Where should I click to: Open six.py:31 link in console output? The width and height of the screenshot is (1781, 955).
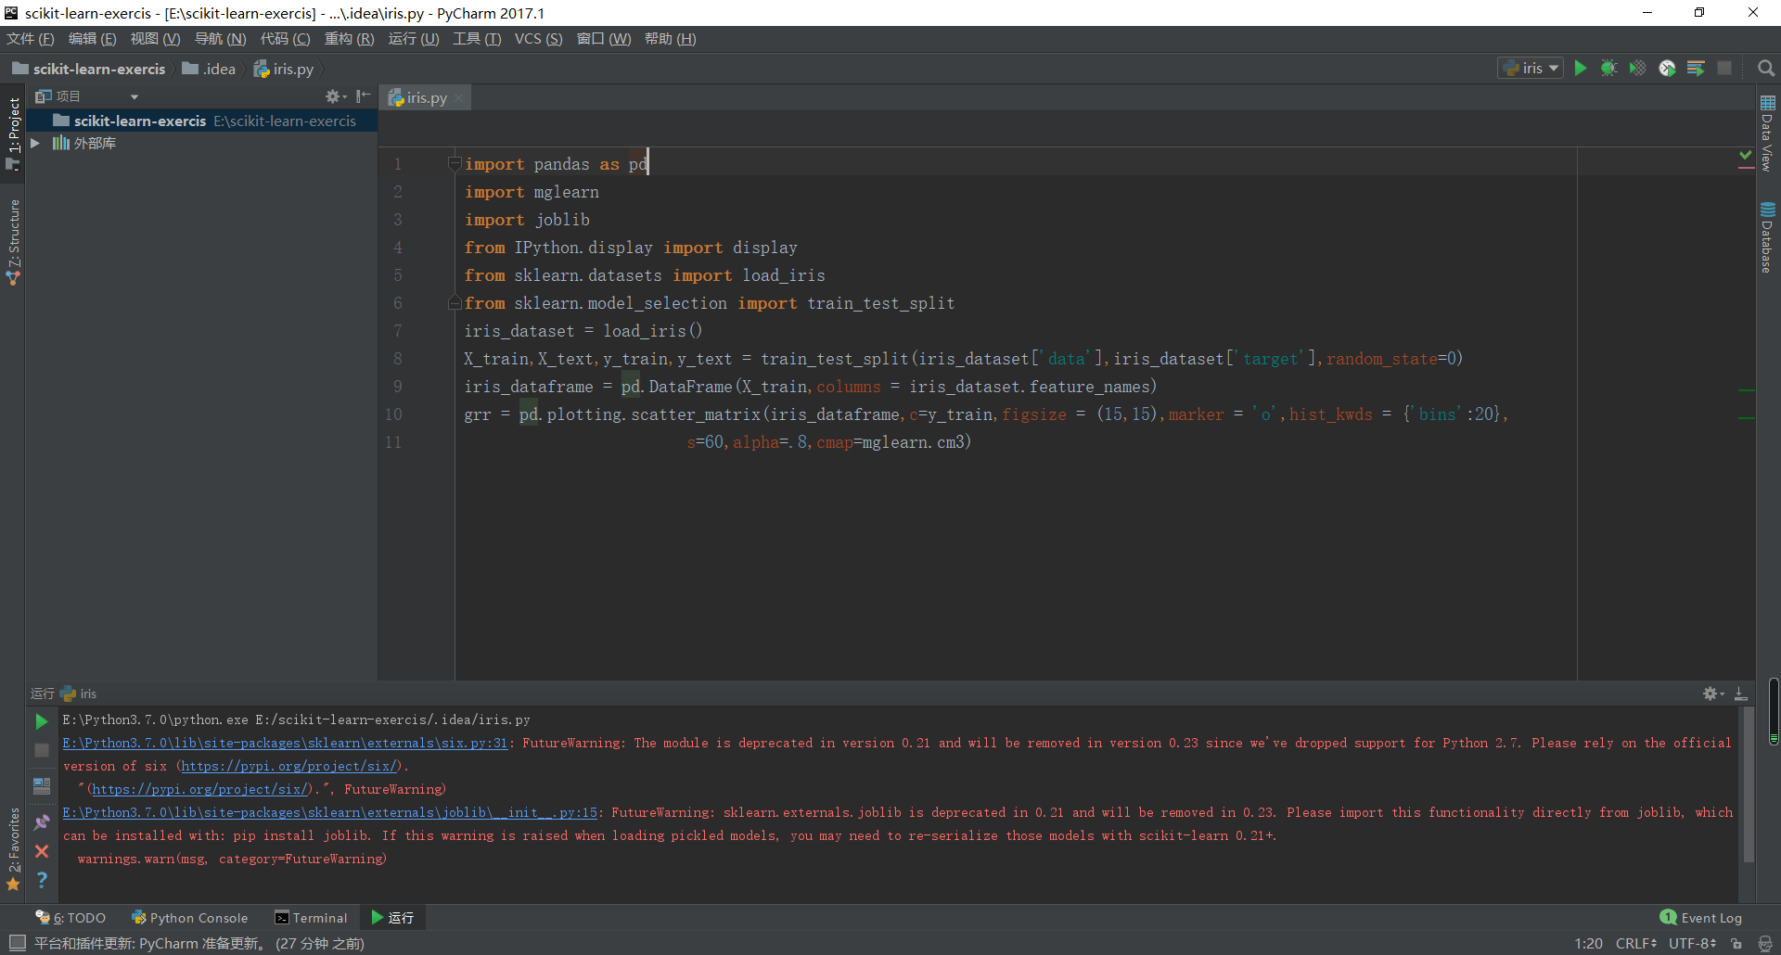pos(285,743)
